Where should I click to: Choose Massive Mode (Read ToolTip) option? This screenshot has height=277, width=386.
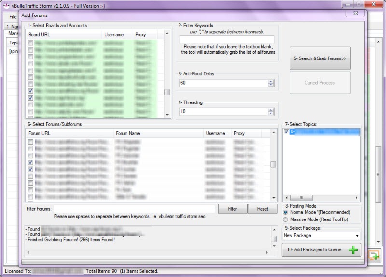(286, 219)
